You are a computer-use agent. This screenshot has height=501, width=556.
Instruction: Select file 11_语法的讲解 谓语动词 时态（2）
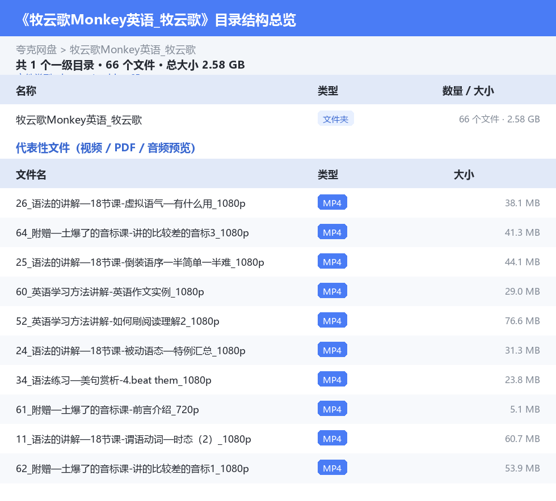(x=133, y=439)
